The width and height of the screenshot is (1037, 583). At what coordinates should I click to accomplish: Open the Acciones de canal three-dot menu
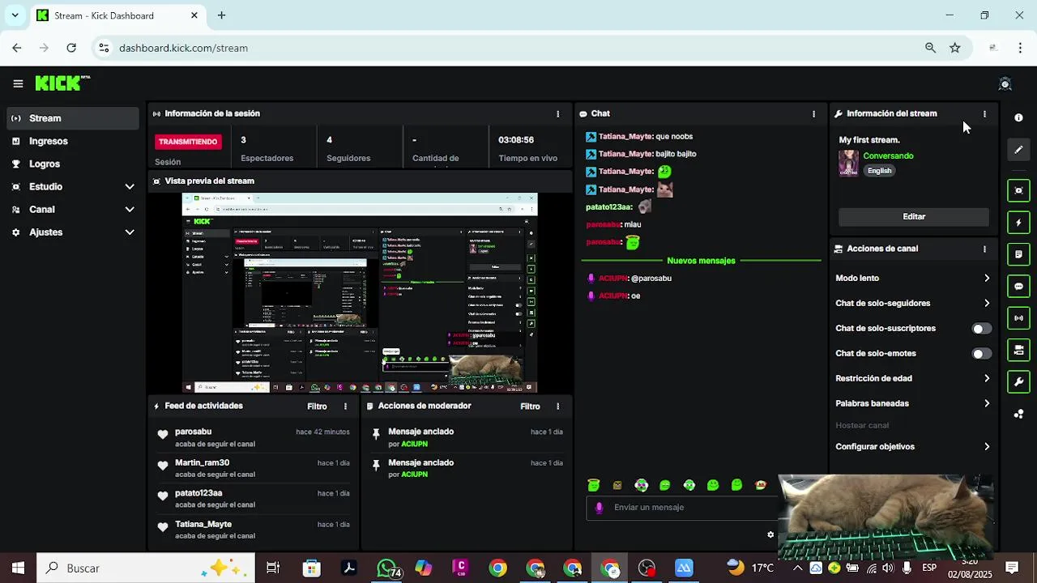[x=984, y=249]
